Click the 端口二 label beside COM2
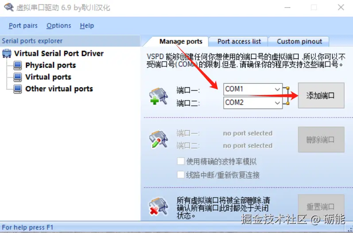This screenshot has width=353, height=233. tap(188, 103)
